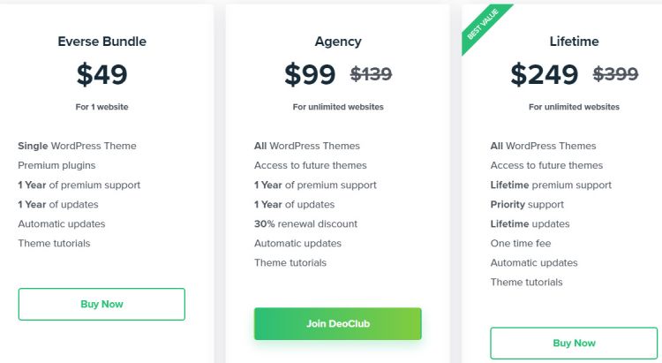Image resolution: width=662 pixels, height=363 pixels.
Task: Select the Everse Bundle plan title
Action: (x=102, y=42)
